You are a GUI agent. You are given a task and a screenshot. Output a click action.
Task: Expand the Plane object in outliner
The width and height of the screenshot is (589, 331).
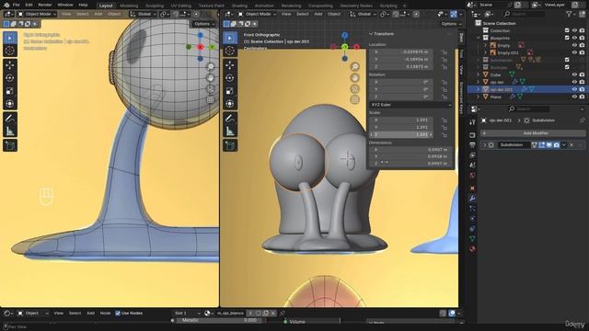point(479,97)
